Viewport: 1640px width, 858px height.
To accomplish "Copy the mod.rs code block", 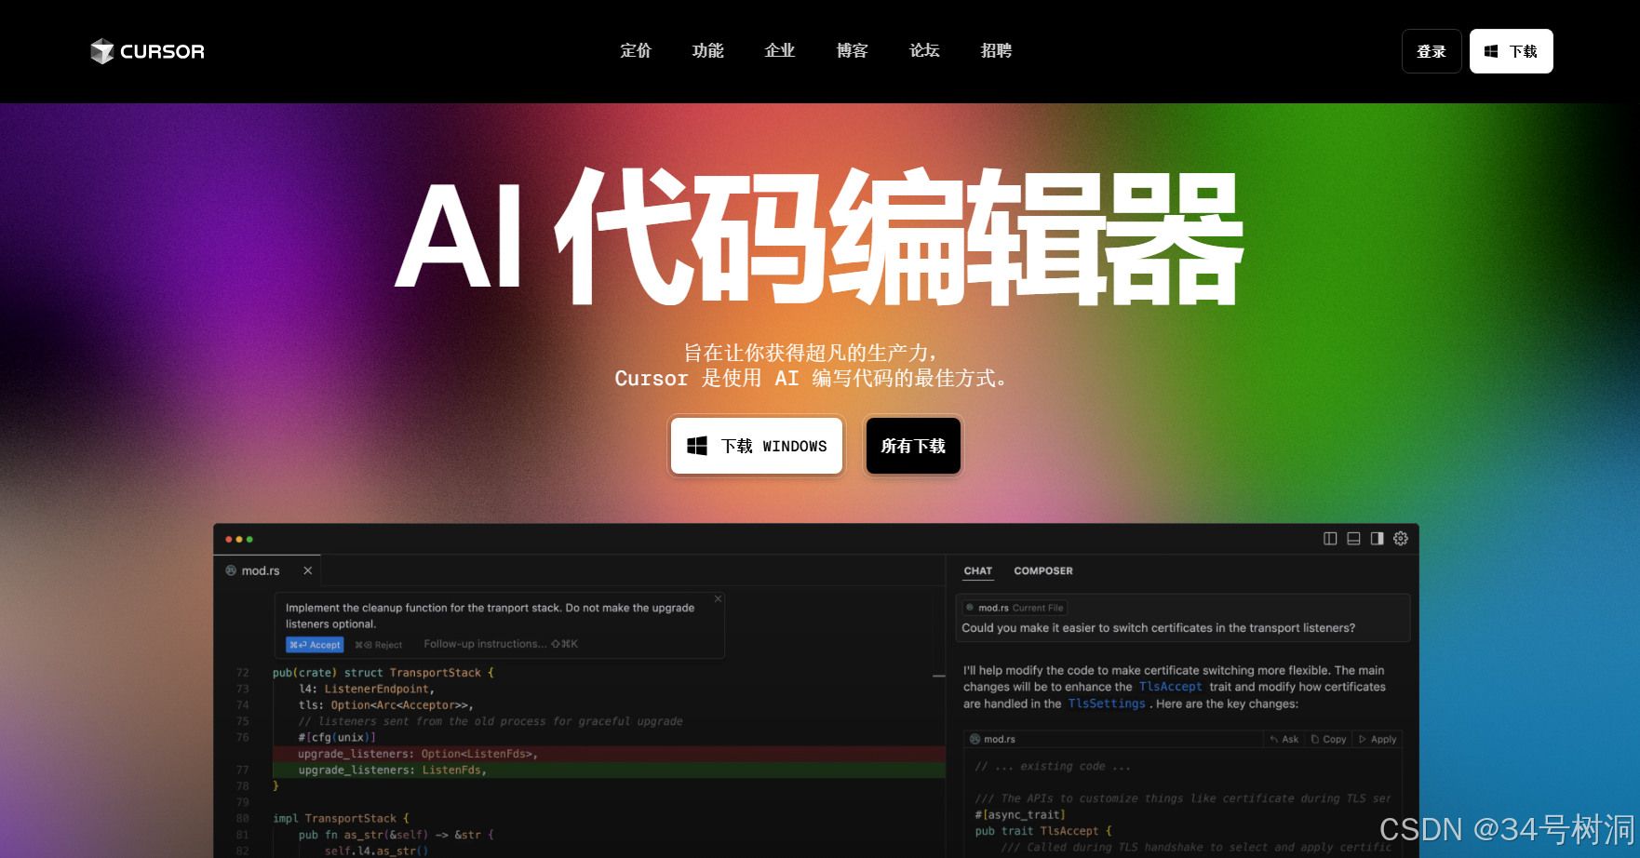I will coord(1329,739).
